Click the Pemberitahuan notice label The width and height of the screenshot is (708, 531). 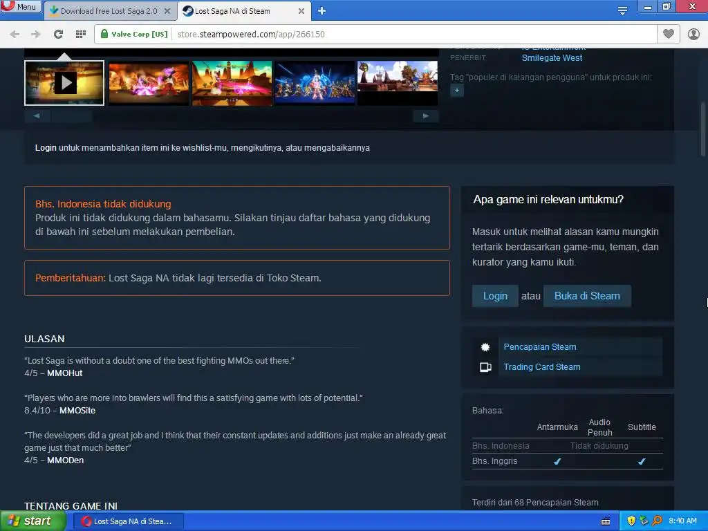(71, 278)
